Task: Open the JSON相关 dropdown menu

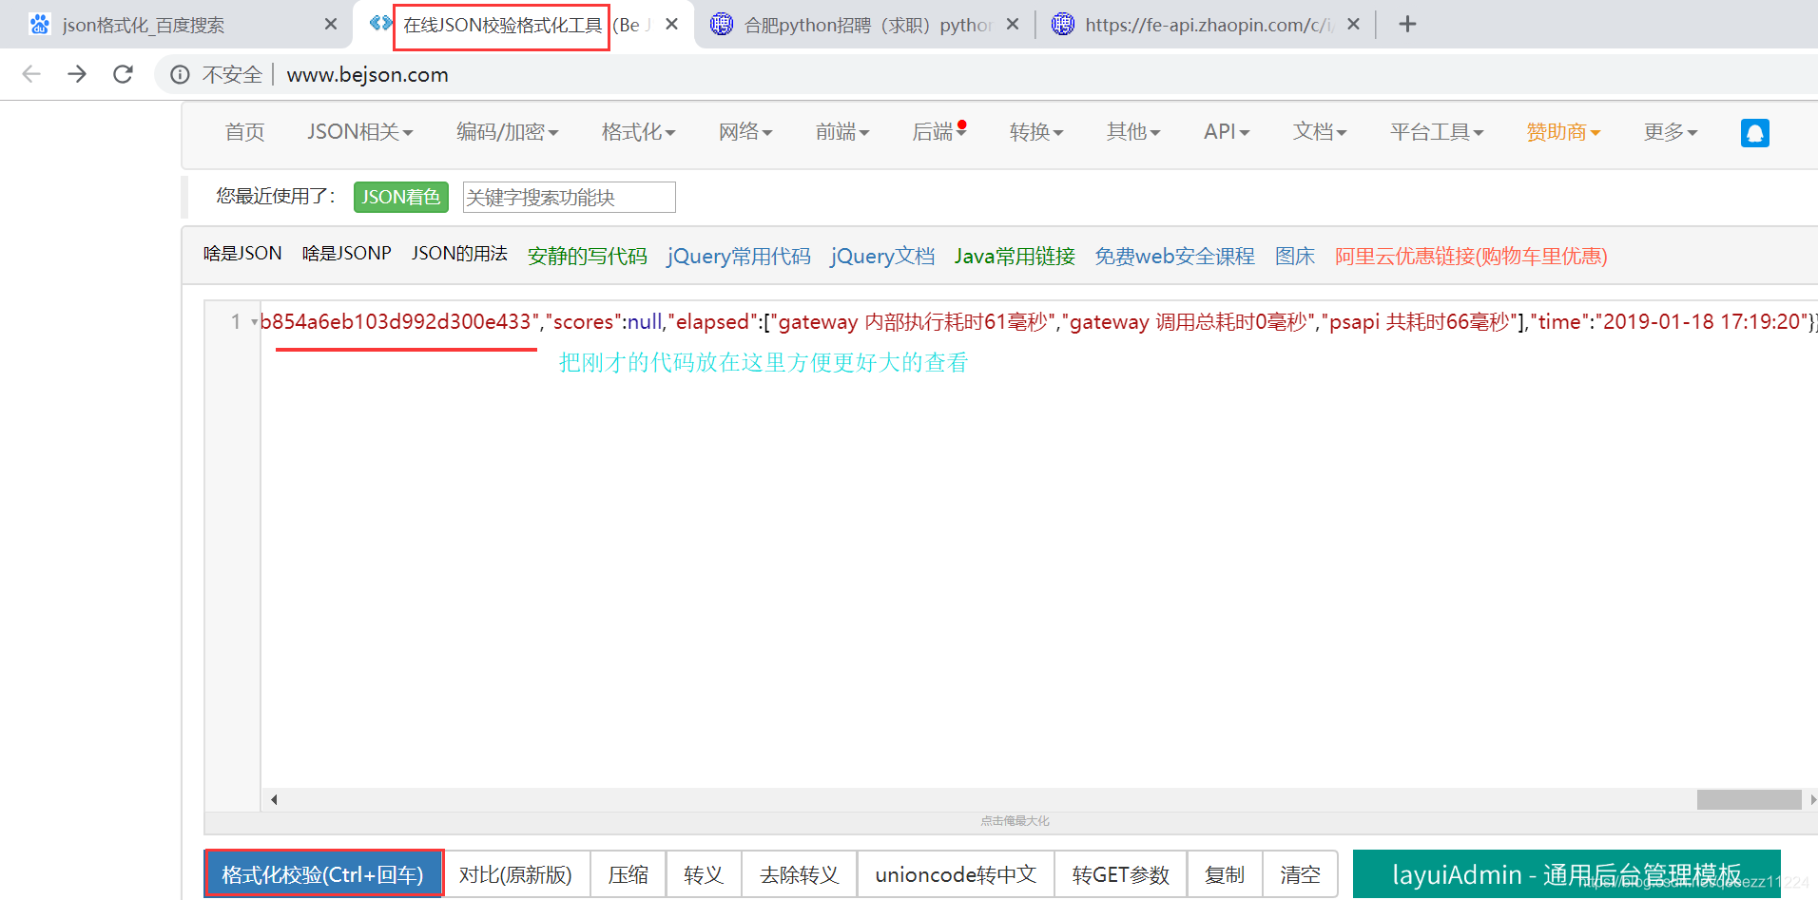Action: (x=359, y=132)
